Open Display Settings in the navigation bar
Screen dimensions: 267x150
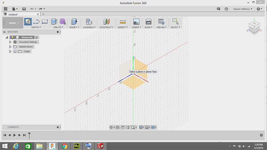tap(141, 127)
